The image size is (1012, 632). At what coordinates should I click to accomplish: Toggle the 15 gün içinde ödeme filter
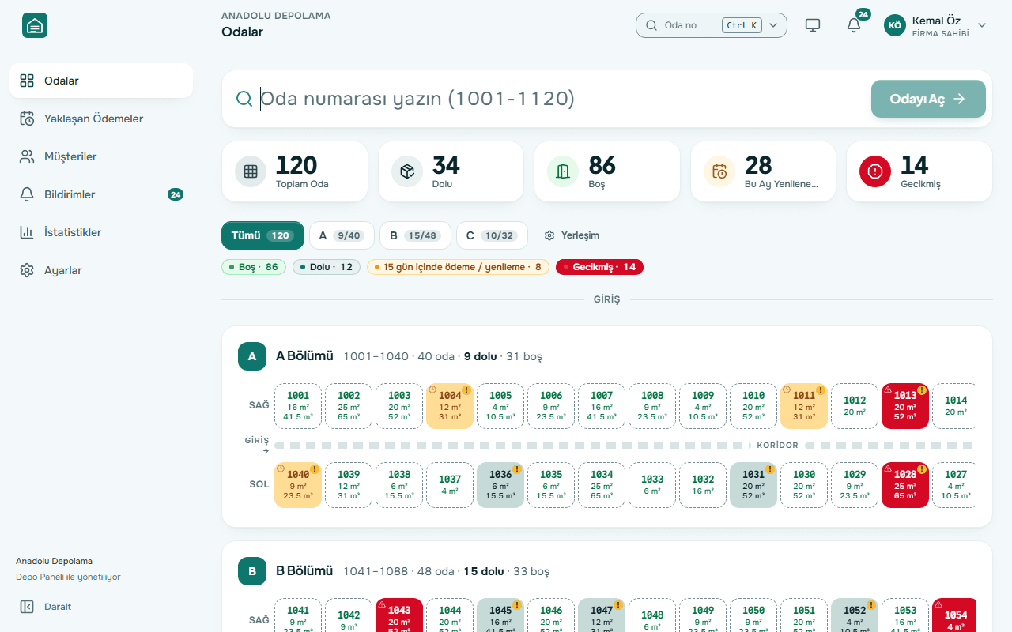click(458, 267)
